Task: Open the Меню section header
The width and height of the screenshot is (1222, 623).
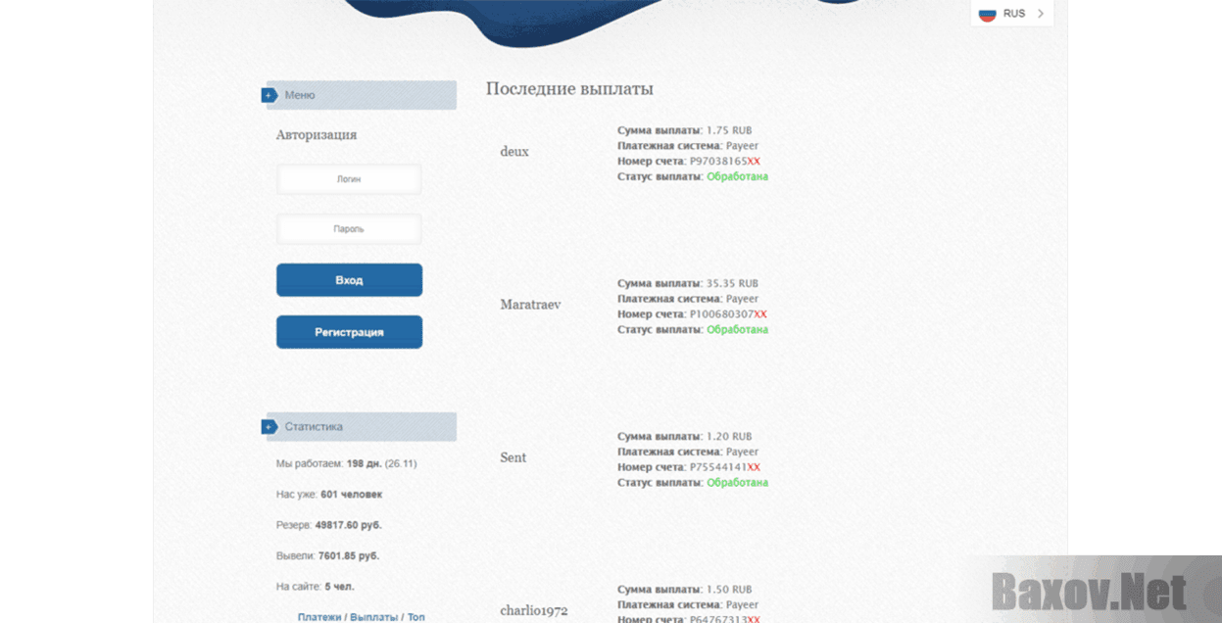Action: tap(361, 95)
